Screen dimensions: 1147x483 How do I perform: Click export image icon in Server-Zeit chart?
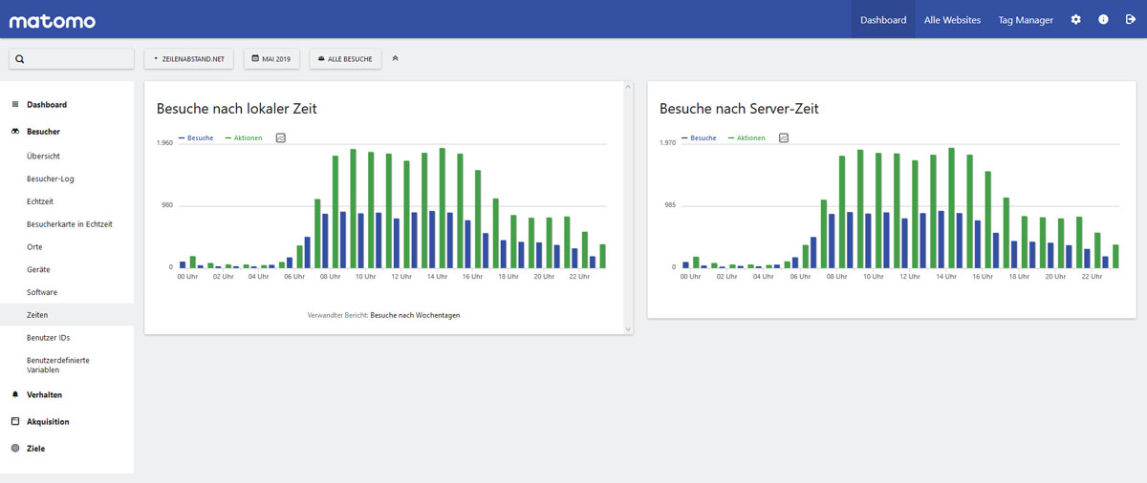coord(784,138)
